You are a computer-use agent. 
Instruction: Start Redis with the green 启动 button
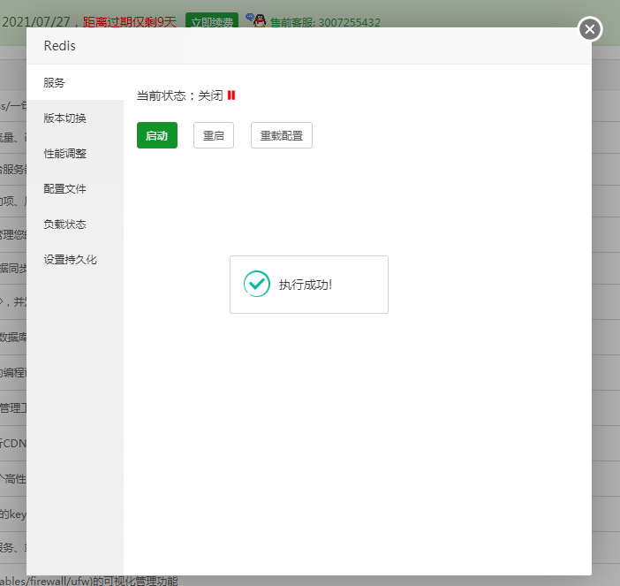pyautogui.click(x=157, y=135)
